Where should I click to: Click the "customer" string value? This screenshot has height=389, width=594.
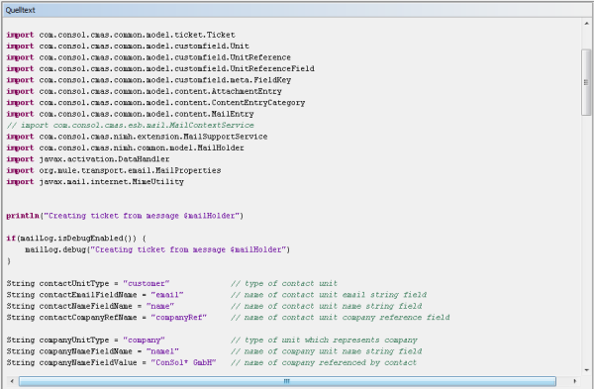[x=147, y=284]
